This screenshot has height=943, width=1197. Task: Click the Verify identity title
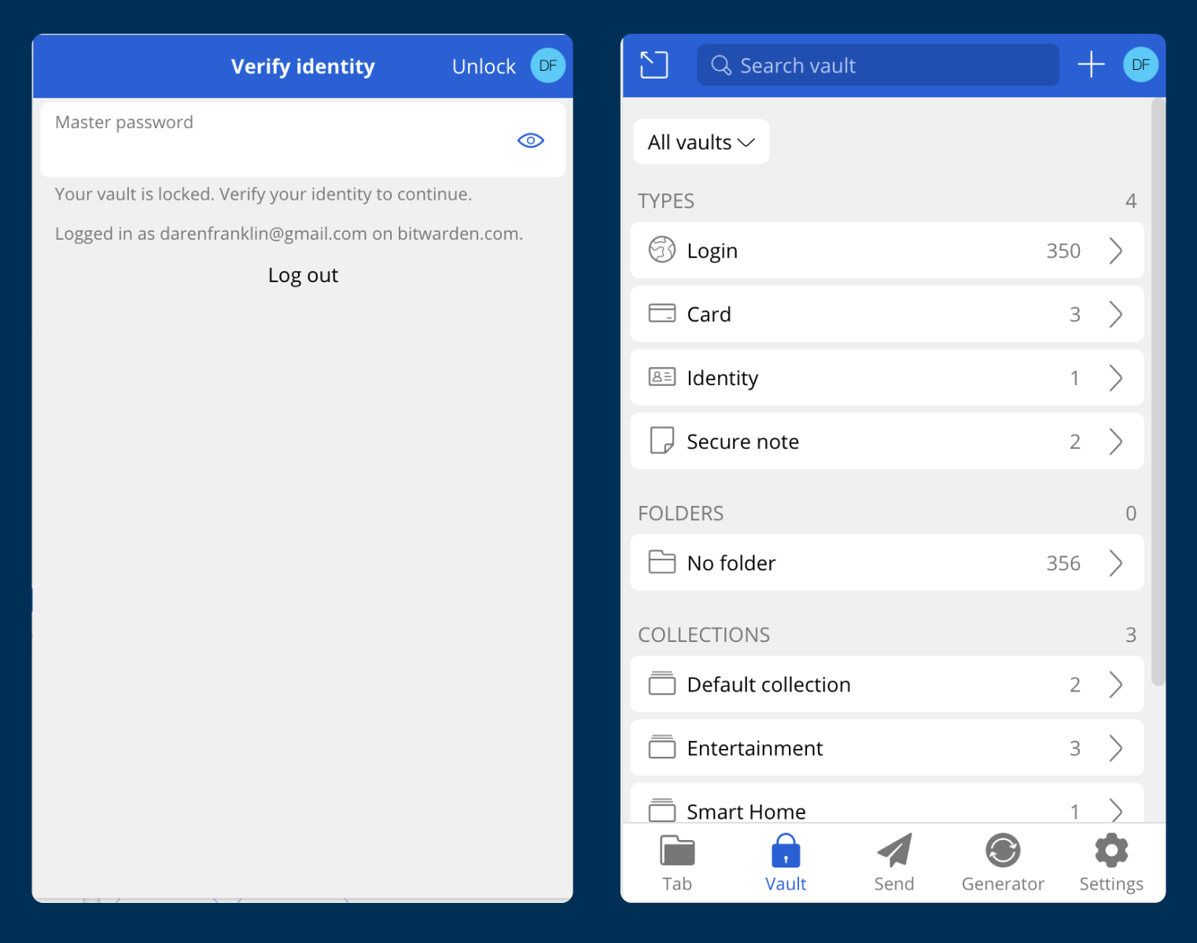[x=303, y=66]
